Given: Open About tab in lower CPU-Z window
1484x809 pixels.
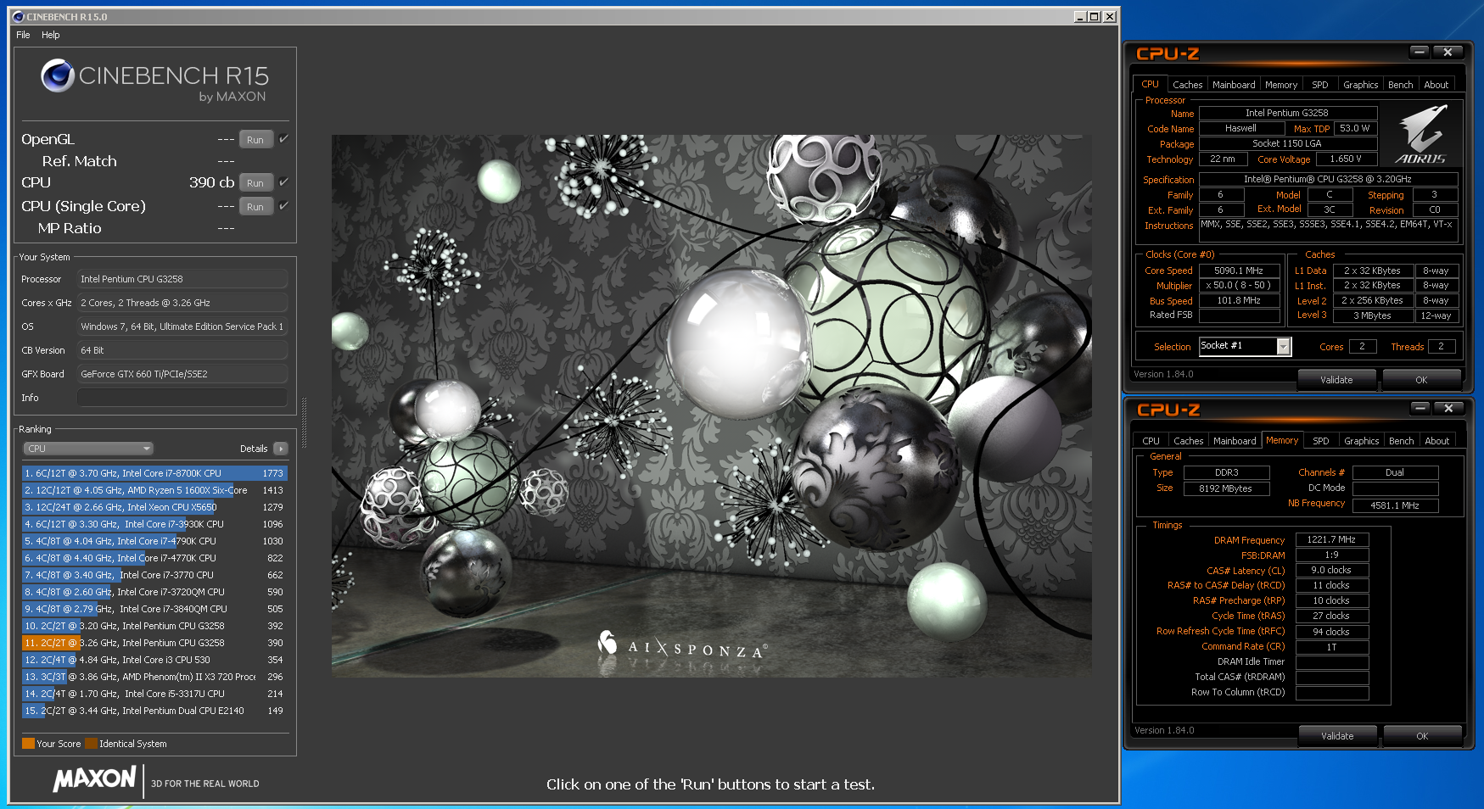Looking at the screenshot, I should point(1436,441).
